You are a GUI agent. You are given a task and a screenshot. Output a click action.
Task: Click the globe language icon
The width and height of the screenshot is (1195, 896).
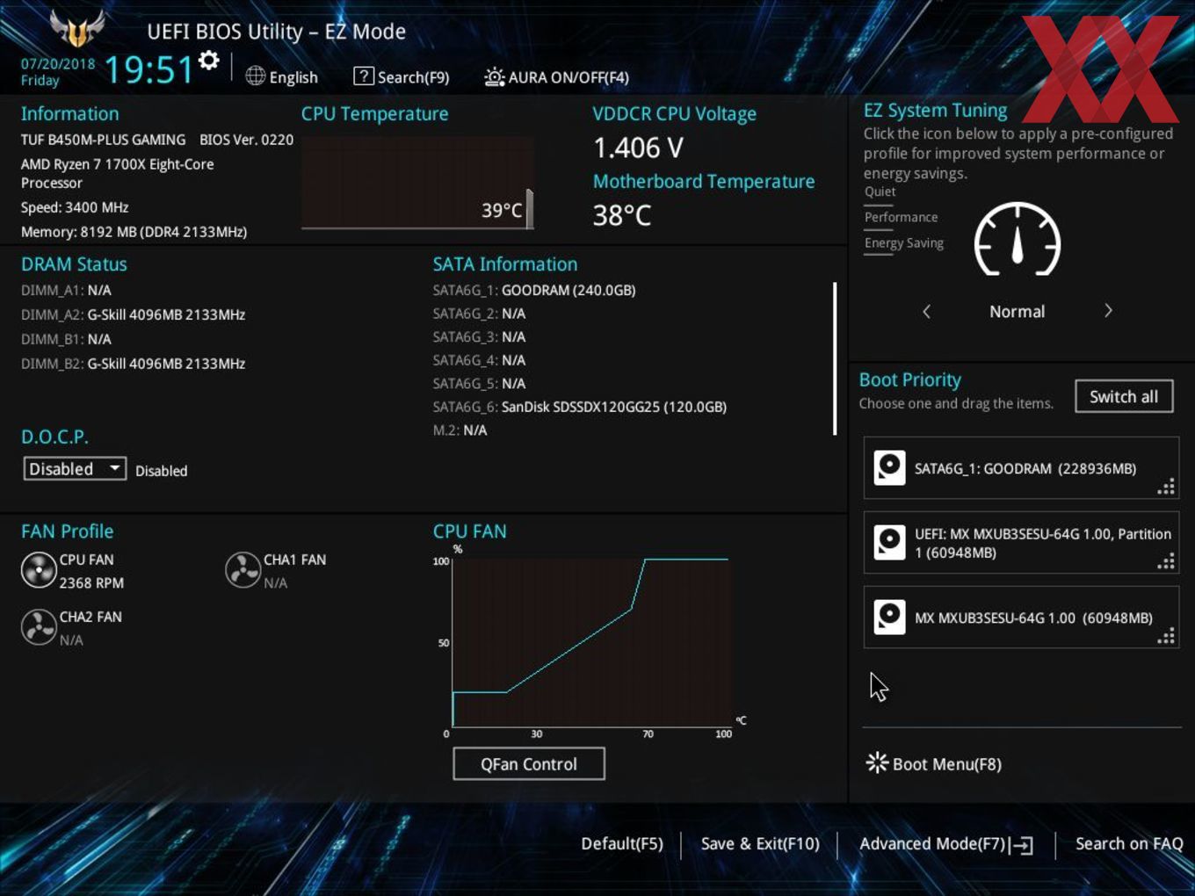255,76
